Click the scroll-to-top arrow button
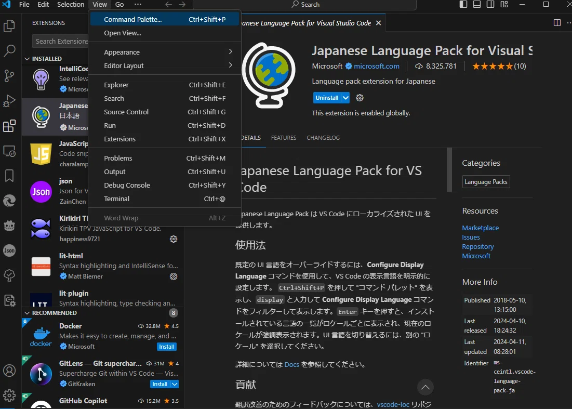Image resolution: width=572 pixels, height=409 pixels. pos(425,387)
